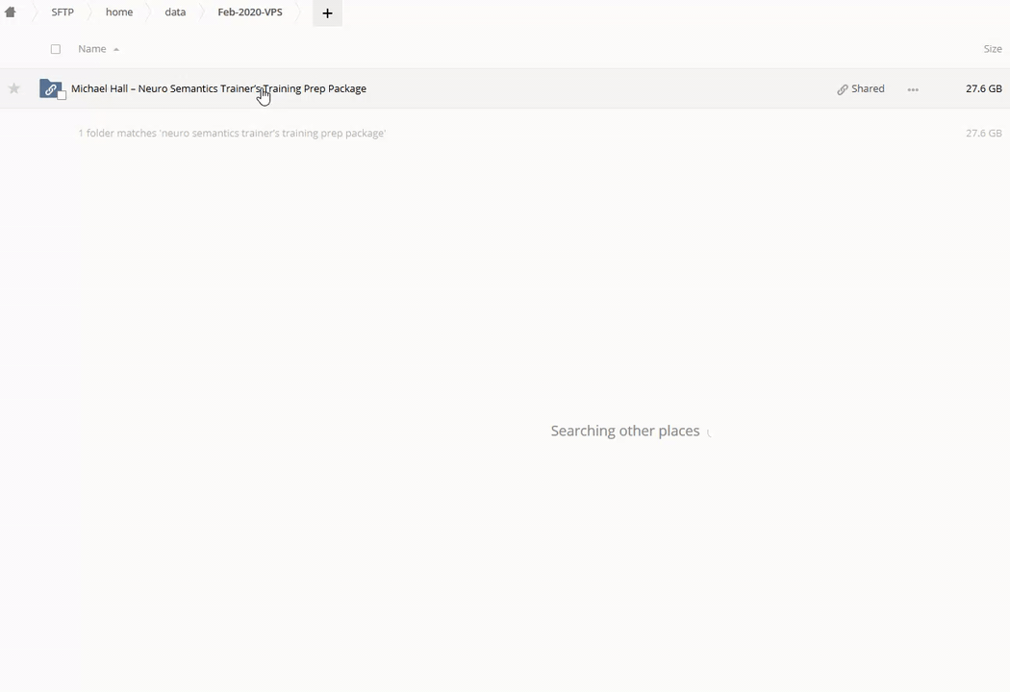Tick the small checkbox on folder icon

click(63, 95)
